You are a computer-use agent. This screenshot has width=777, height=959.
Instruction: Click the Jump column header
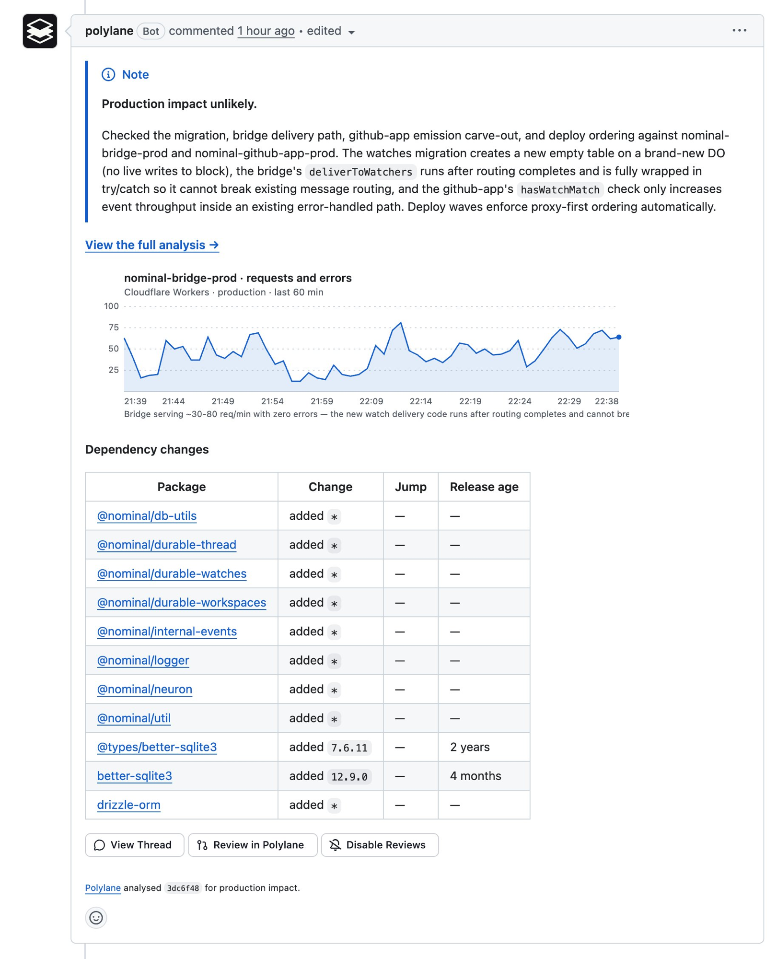click(x=411, y=487)
